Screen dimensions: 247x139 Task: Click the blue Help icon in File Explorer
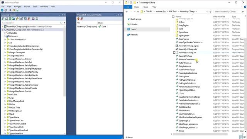click(245, 7)
